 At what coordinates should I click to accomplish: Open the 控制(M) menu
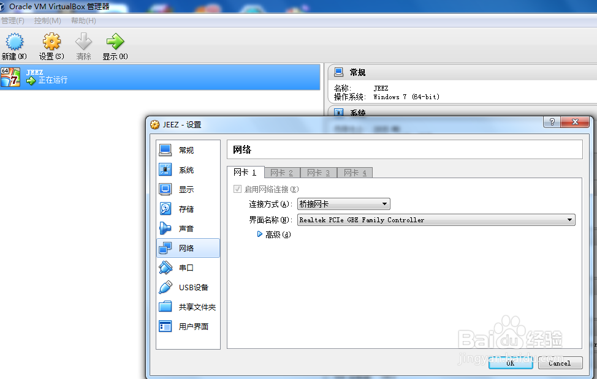(x=47, y=21)
